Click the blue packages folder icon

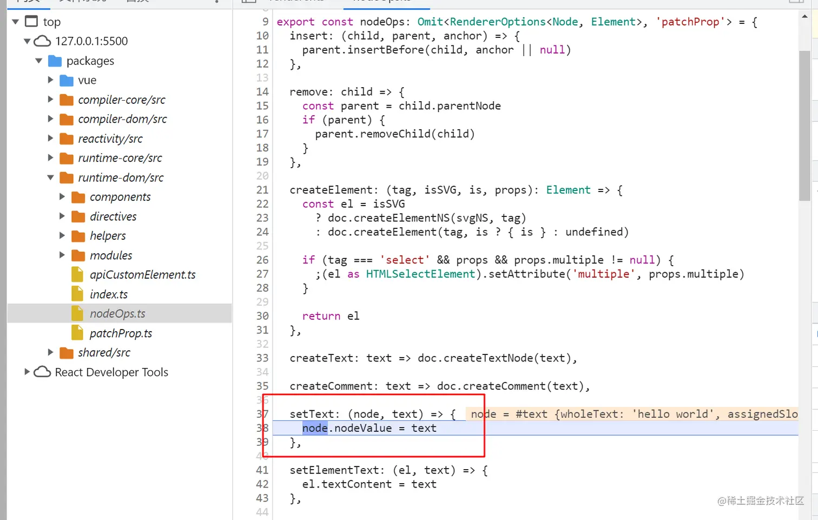pyautogui.click(x=55, y=61)
